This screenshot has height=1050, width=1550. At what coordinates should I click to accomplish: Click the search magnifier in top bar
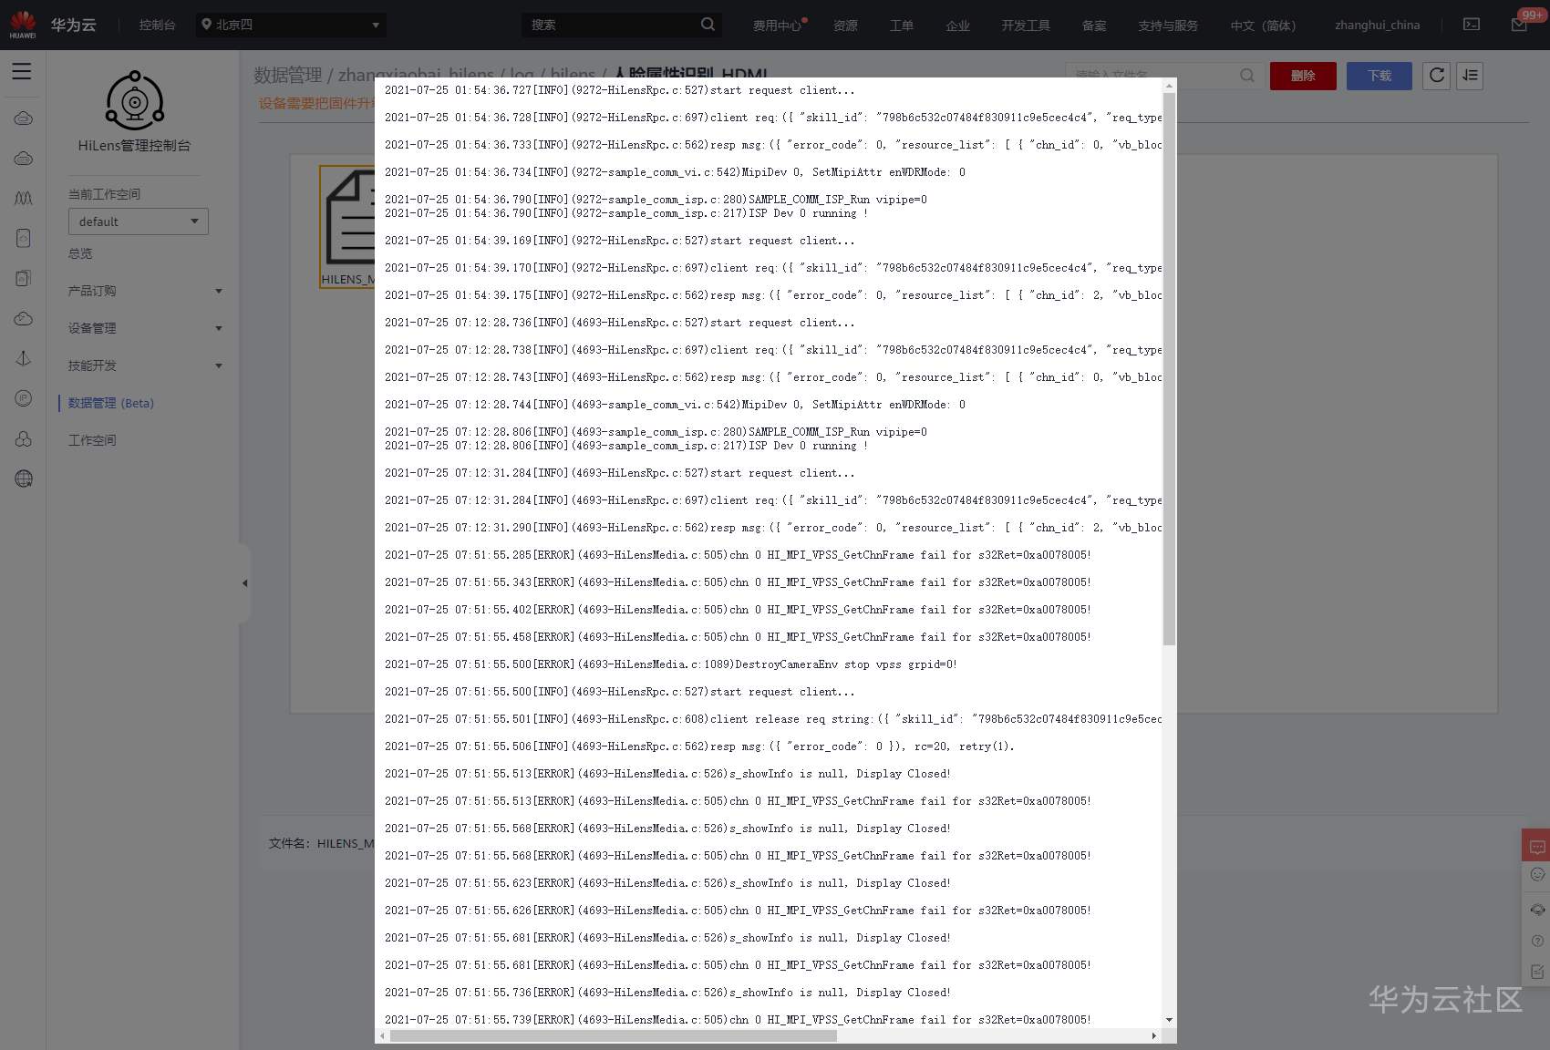[708, 25]
